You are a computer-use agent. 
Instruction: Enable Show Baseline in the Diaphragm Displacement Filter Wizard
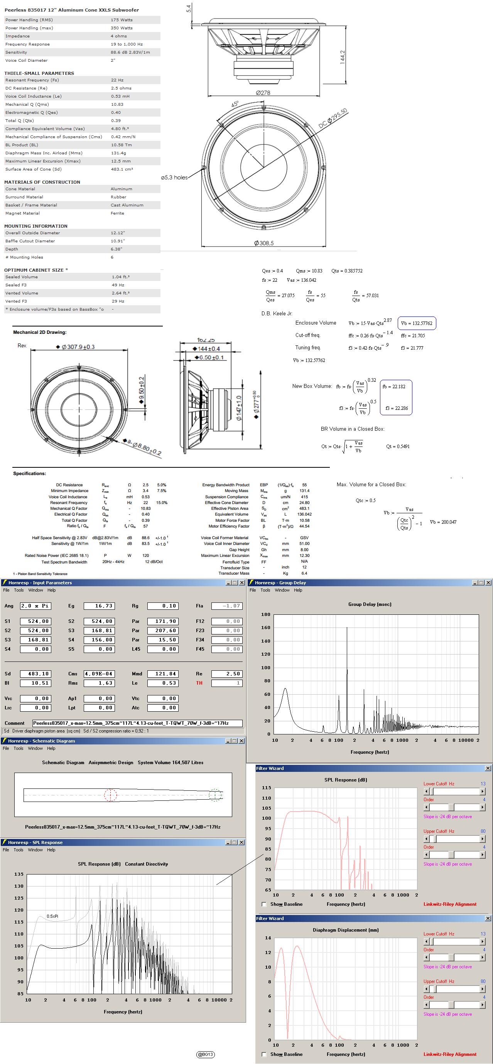[264, 1054]
